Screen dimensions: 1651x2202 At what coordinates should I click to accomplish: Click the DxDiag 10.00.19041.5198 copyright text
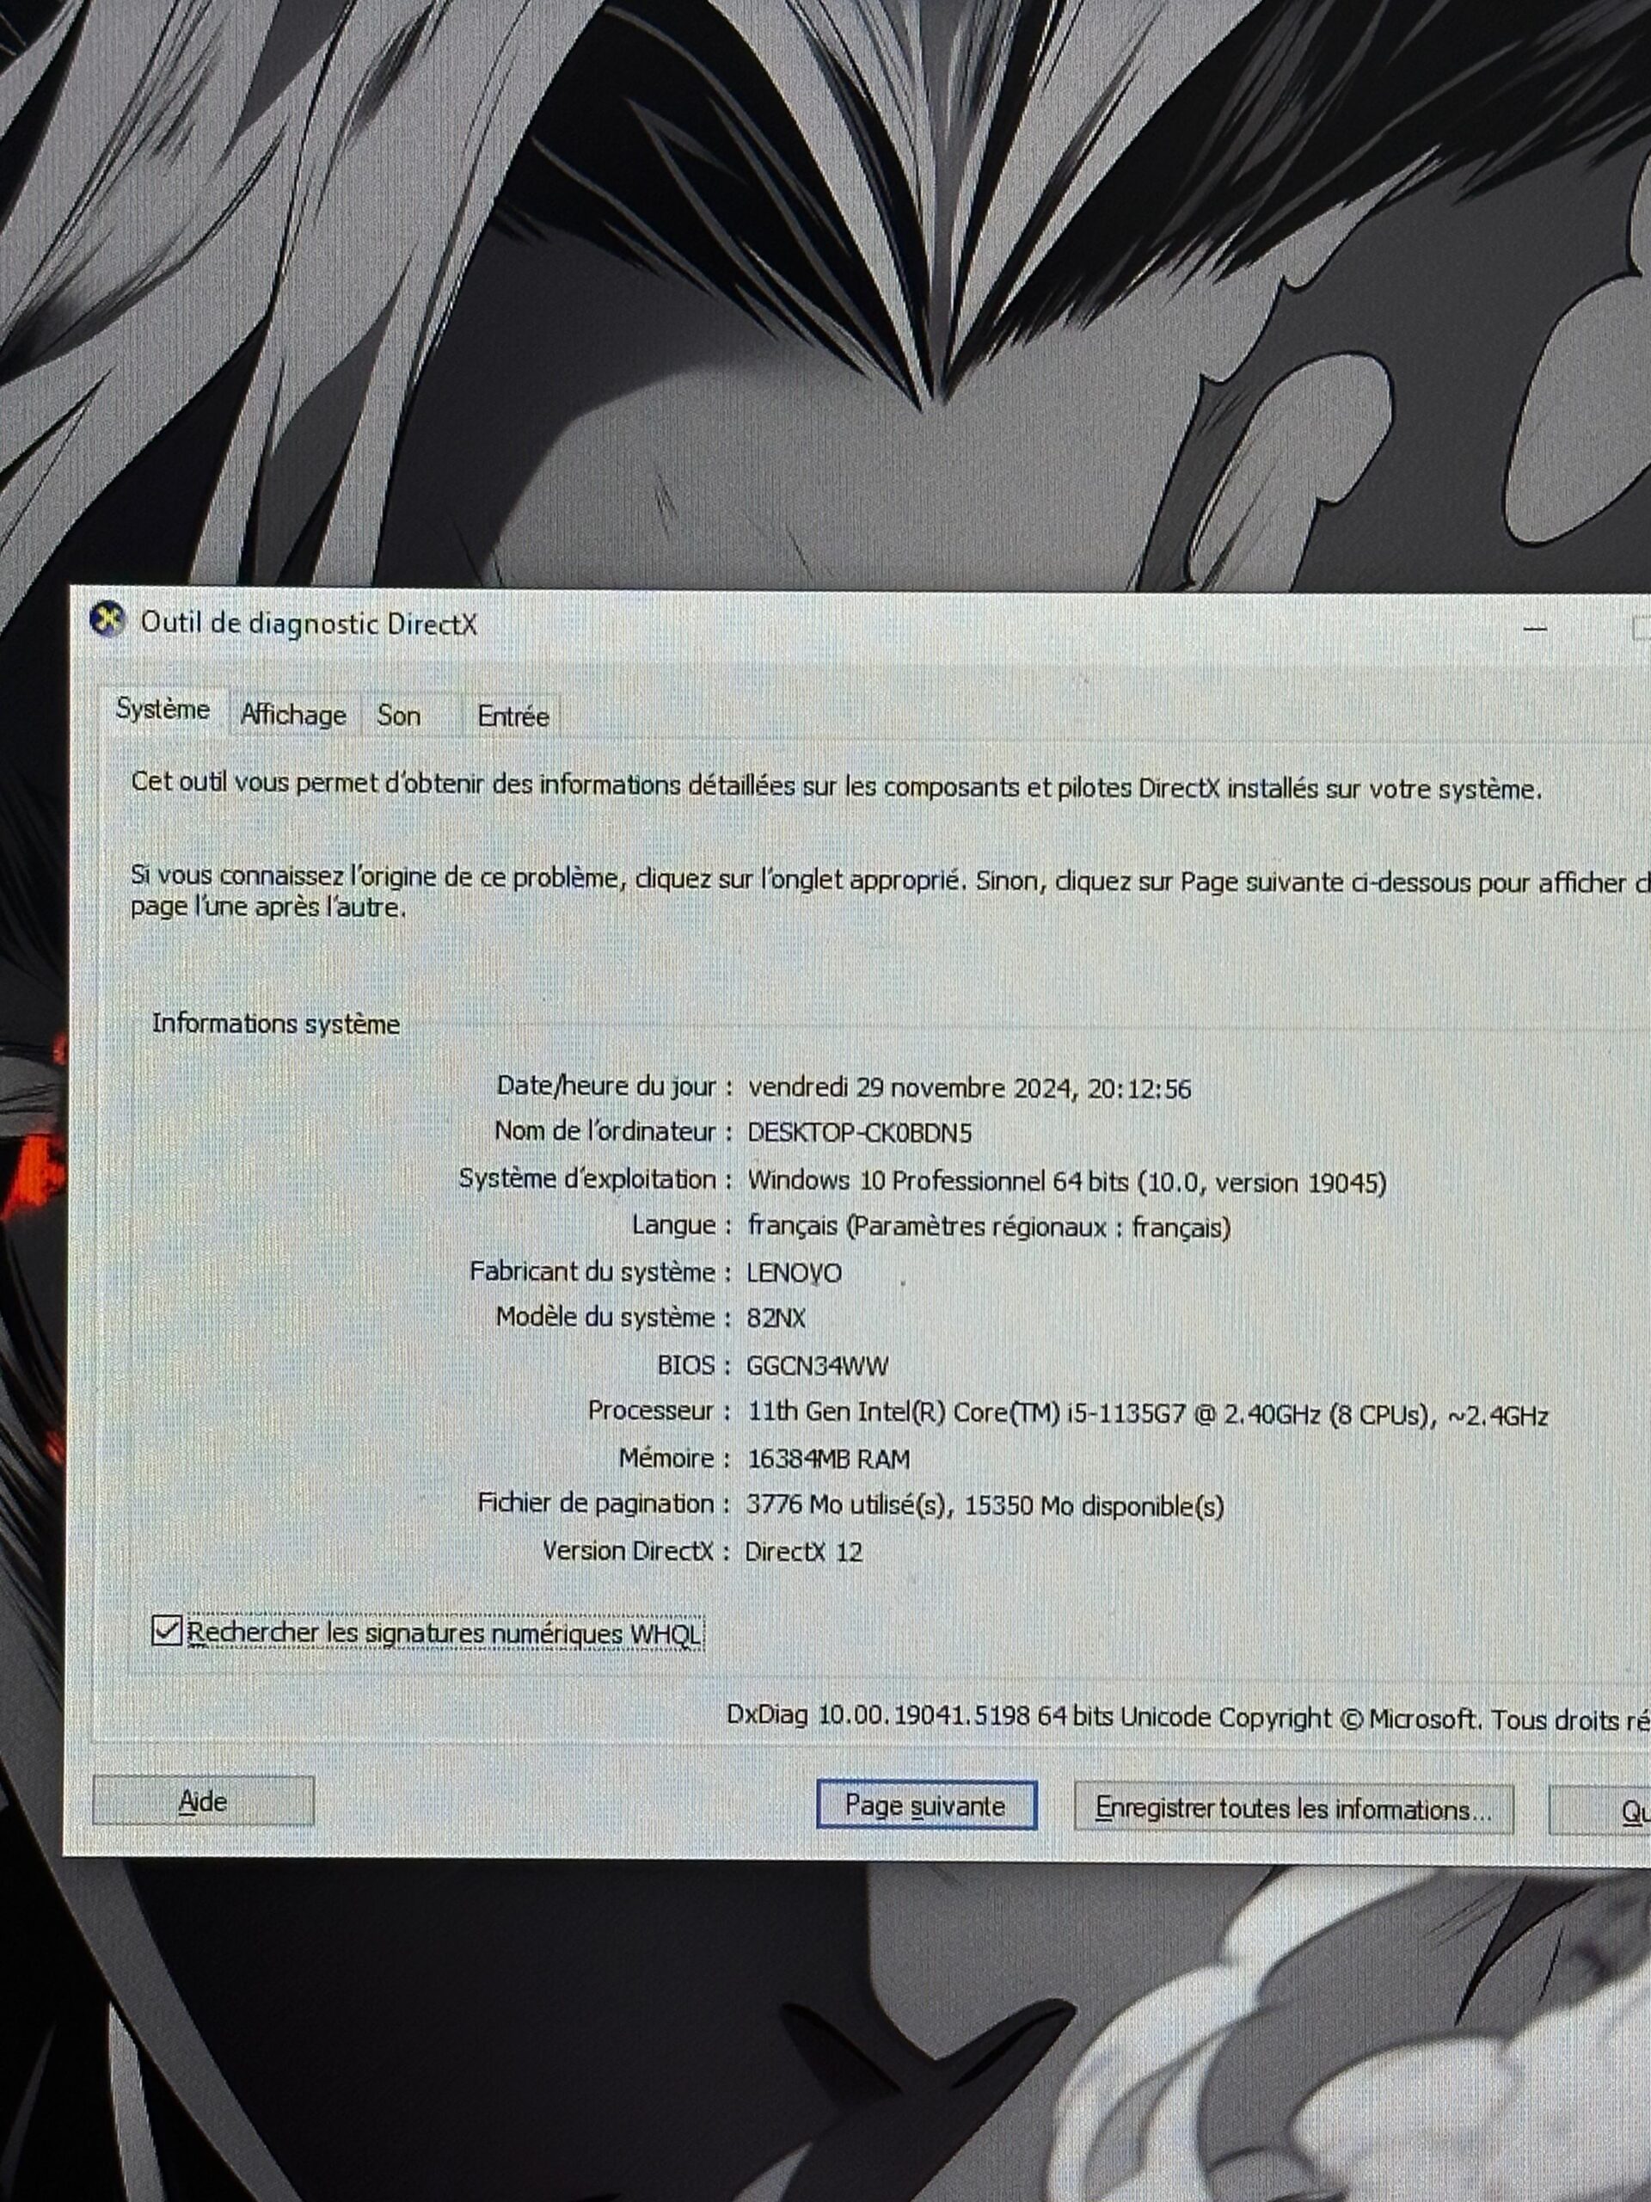pos(1188,1719)
